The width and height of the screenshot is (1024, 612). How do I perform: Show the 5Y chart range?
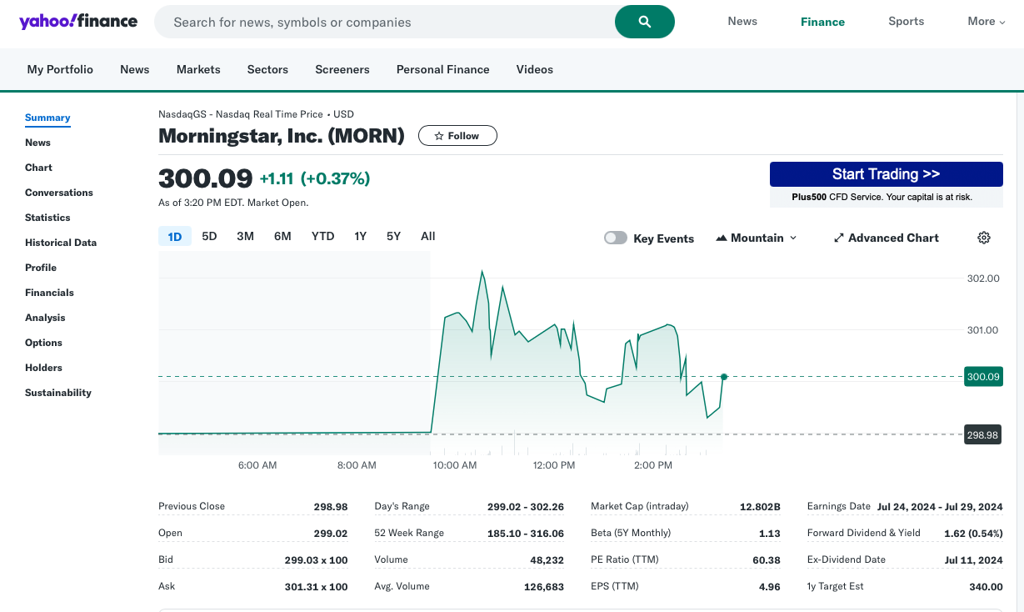coord(393,236)
